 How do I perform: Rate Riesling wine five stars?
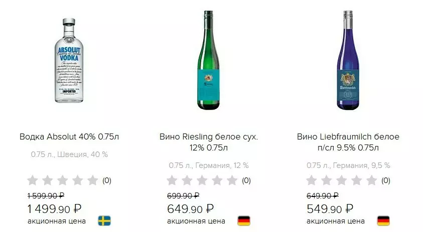(232, 180)
